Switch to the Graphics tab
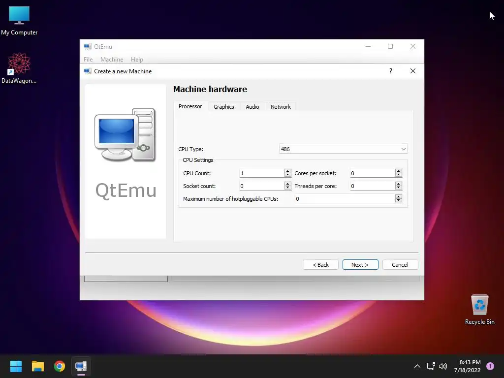The width and height of the screenshot is (504, 378). [224, 107]
